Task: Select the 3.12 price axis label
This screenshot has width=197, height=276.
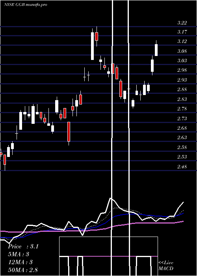Action: pyautogui.click(x=182, y=41)
